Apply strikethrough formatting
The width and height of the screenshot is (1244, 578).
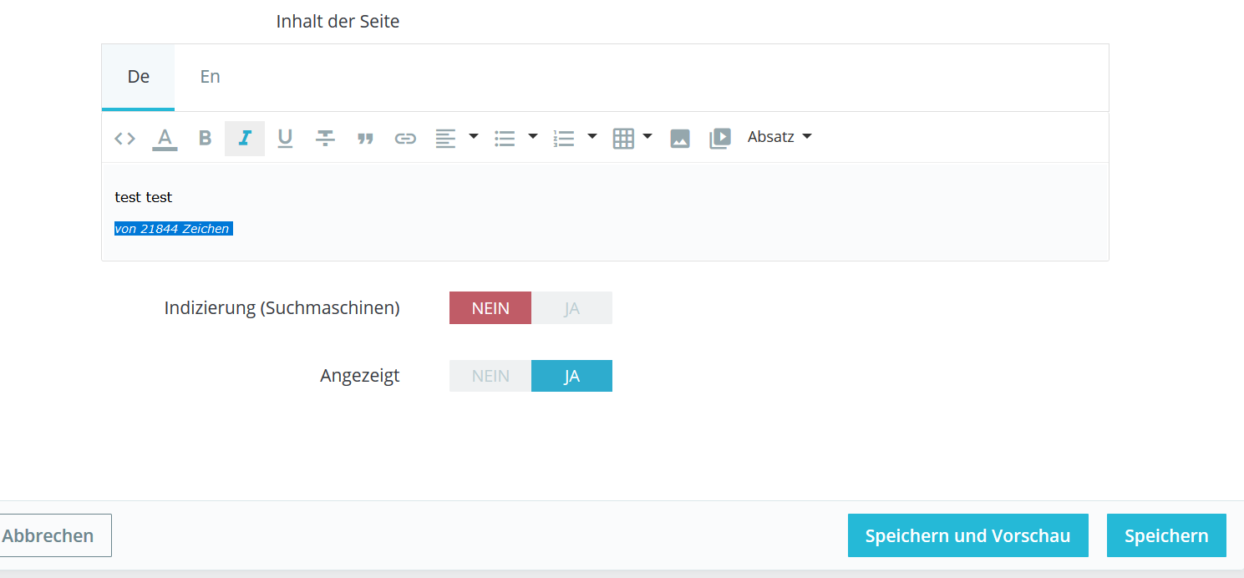pos(325,139)
